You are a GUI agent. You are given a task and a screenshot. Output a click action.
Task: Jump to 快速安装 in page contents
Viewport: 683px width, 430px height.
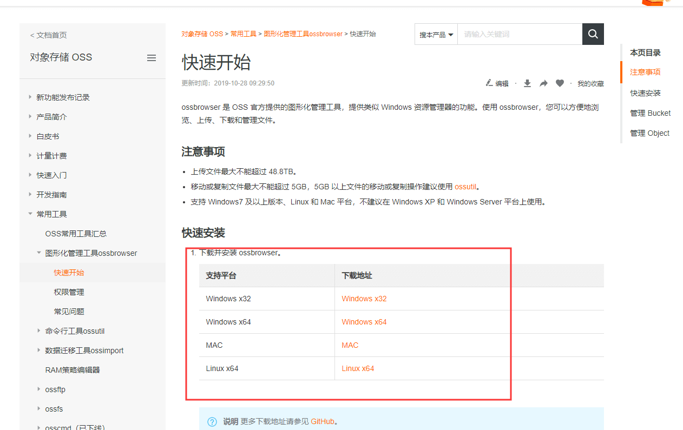coord(645,93)
